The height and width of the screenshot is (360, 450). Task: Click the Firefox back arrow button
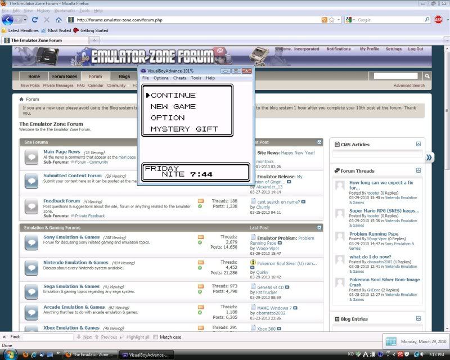[x=8, y=20]
